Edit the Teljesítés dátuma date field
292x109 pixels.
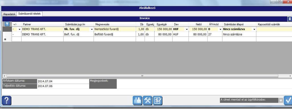63,86
